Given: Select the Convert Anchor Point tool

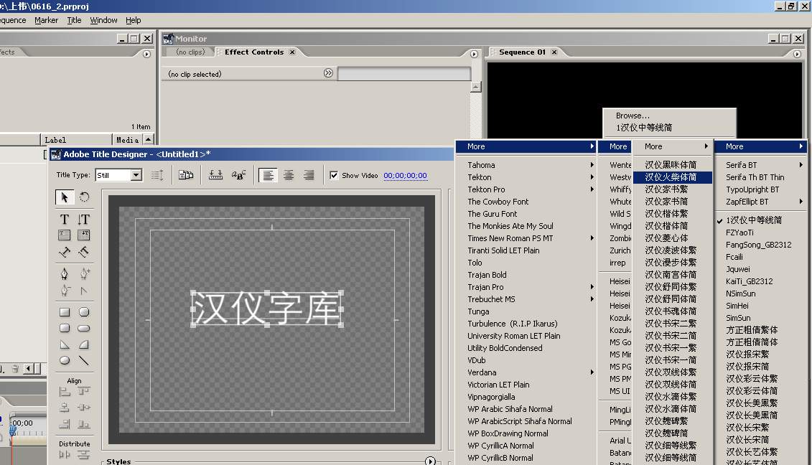Looking at the screenshot, I should (84, 291).
